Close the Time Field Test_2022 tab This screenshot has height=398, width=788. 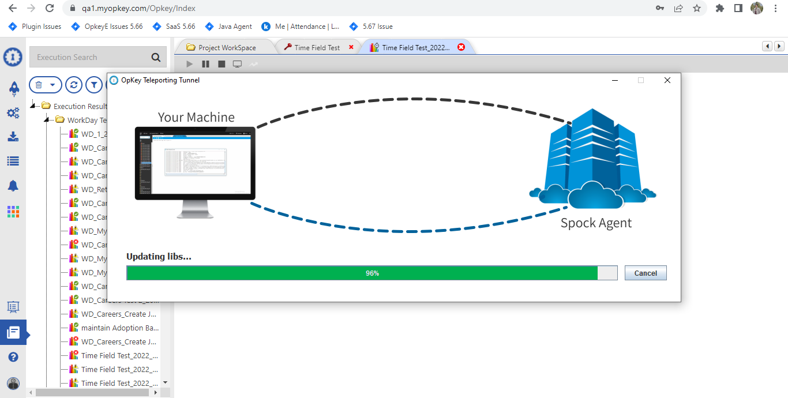tap(461, 47)
